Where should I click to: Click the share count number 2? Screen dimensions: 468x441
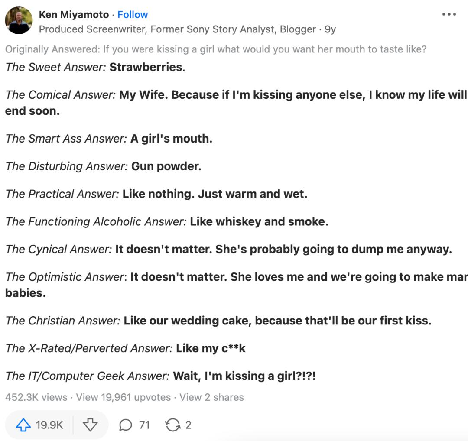(188, 425)
